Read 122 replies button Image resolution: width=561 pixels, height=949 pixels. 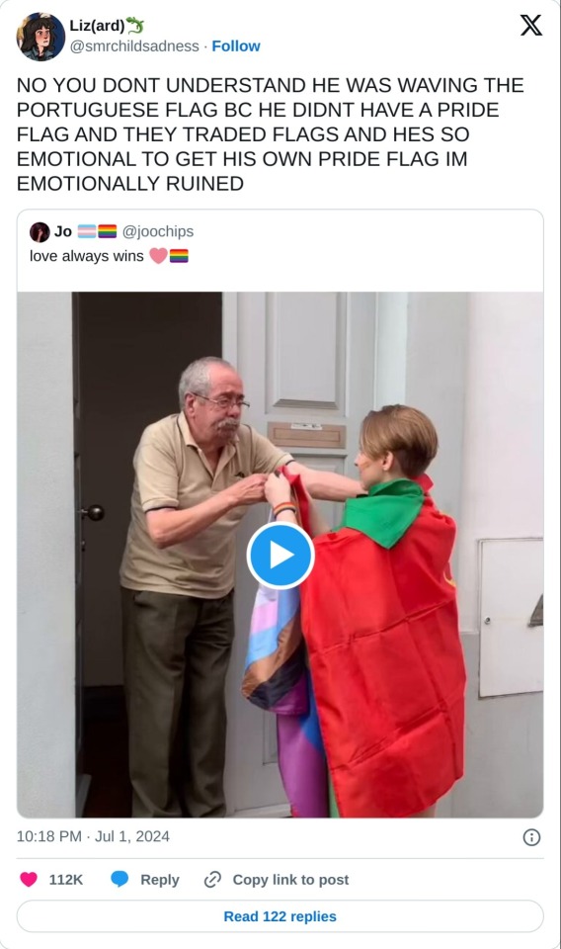(x=280, y=916)
